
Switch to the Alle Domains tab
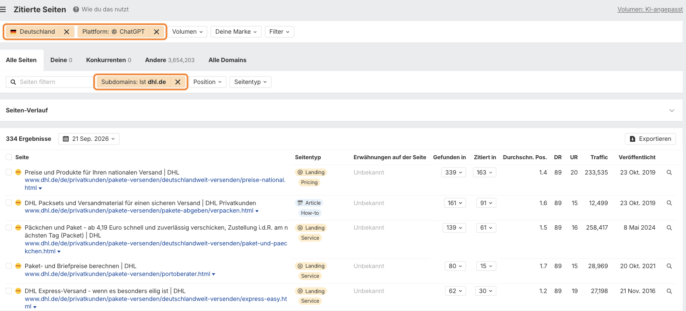(227, 60)
